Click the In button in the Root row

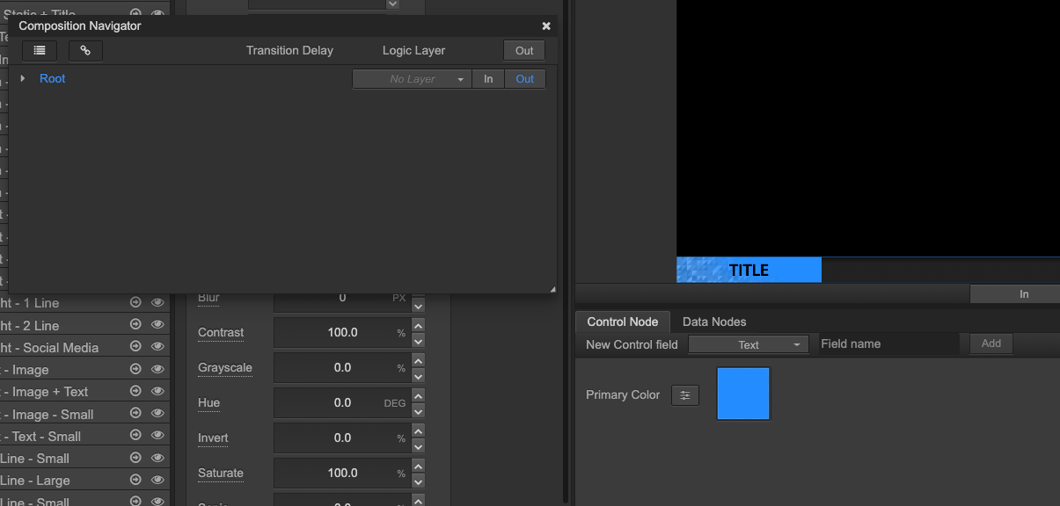coord(488,79)
